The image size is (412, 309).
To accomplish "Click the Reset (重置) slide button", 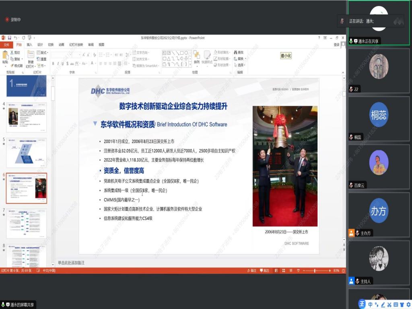I will click(x=42, y=59).
